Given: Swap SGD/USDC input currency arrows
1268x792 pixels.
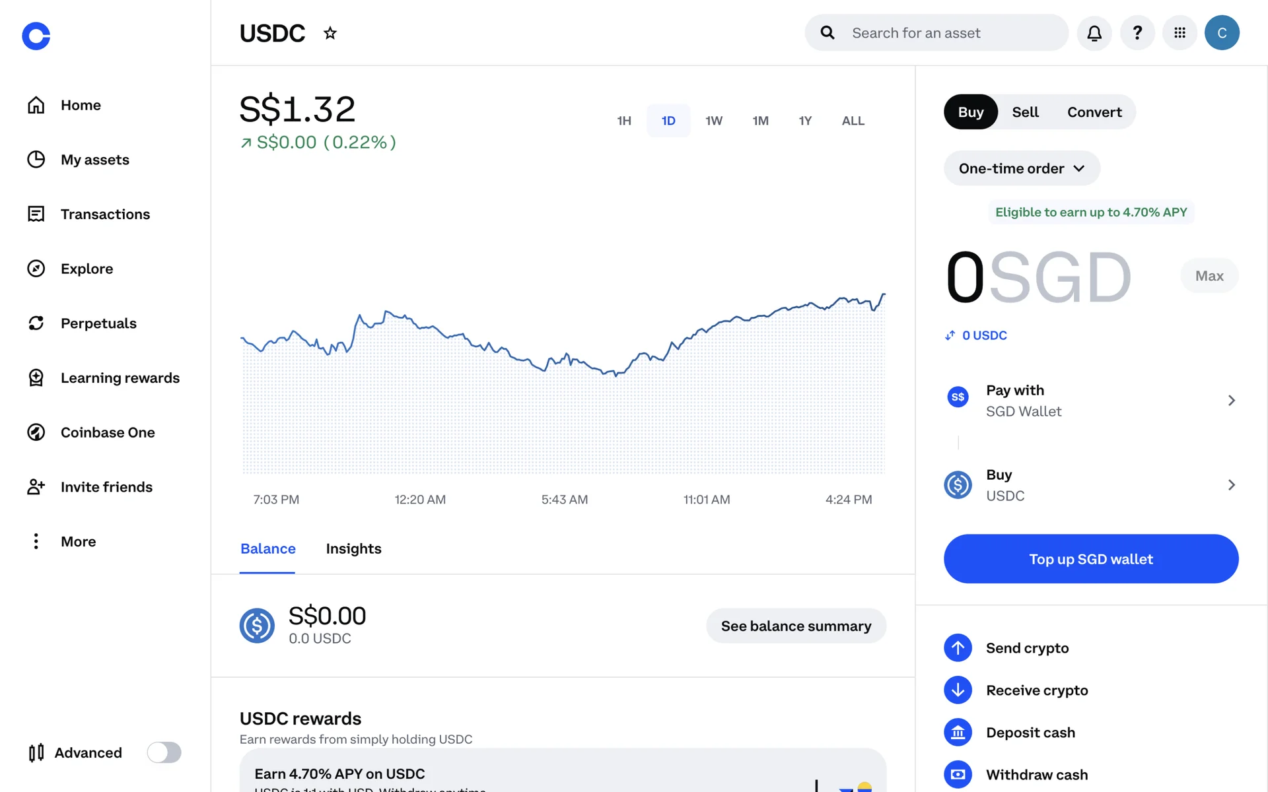Looking at the screenshot, I should 950,335.
